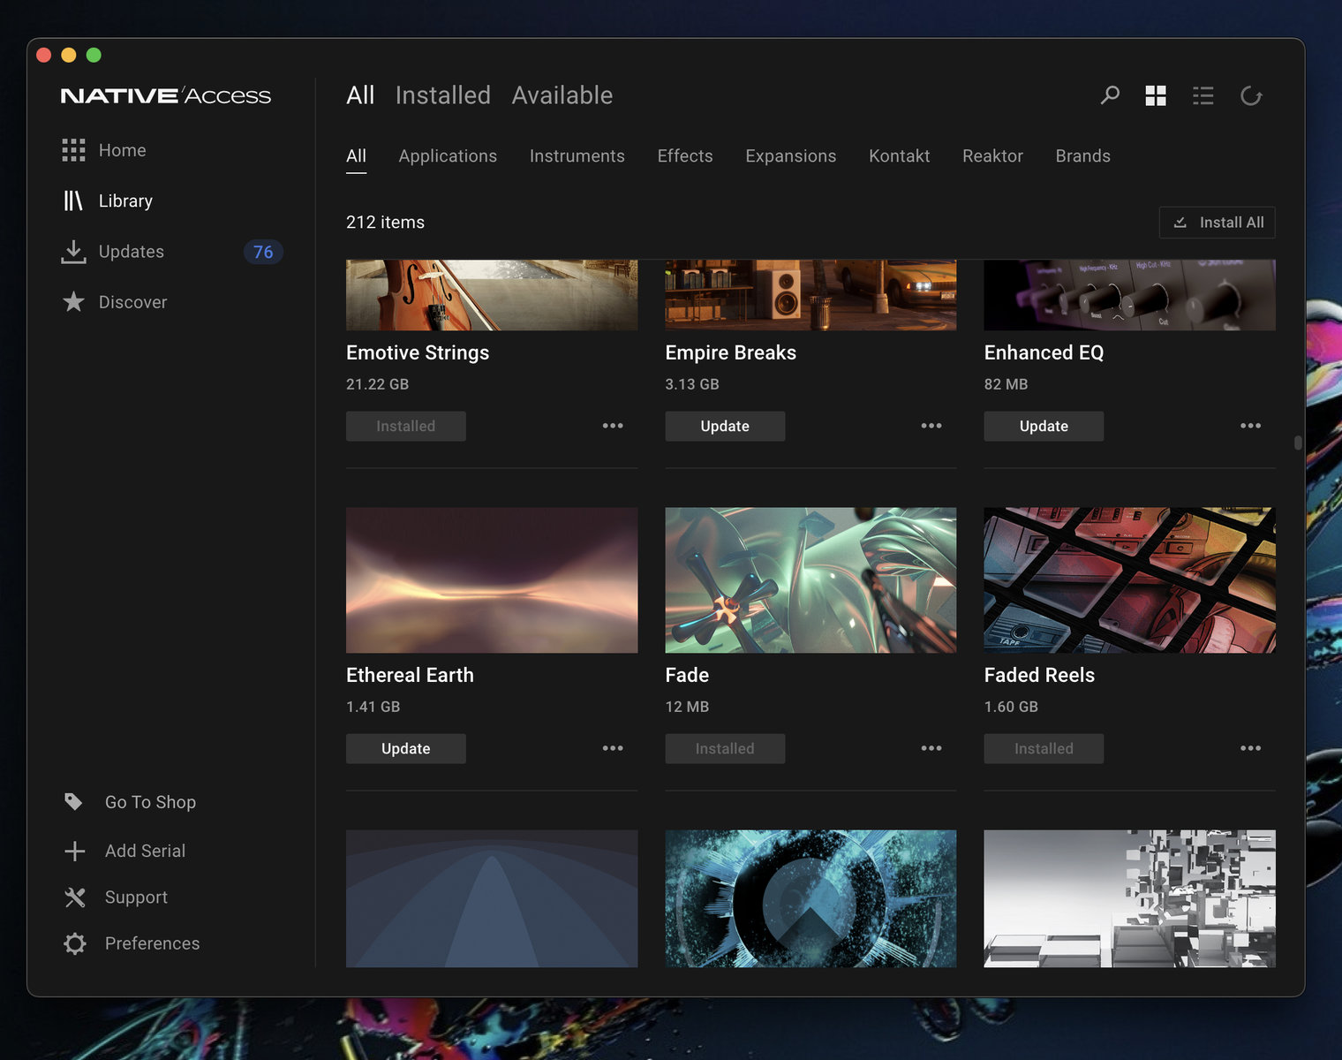1342x1060 pixels.
Task: Select the Installed filter tab
Action: tap(442, 95)
